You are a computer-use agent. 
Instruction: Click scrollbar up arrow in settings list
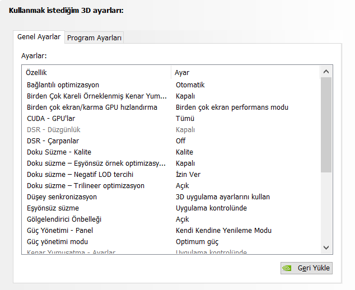click(x=326, y=72)
